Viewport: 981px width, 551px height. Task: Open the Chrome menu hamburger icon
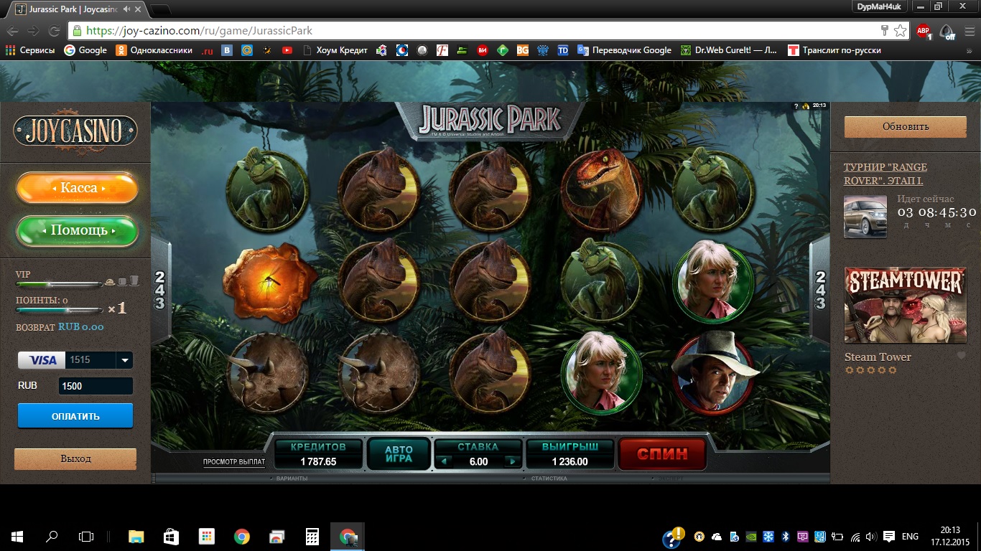(x=970, y=31)
